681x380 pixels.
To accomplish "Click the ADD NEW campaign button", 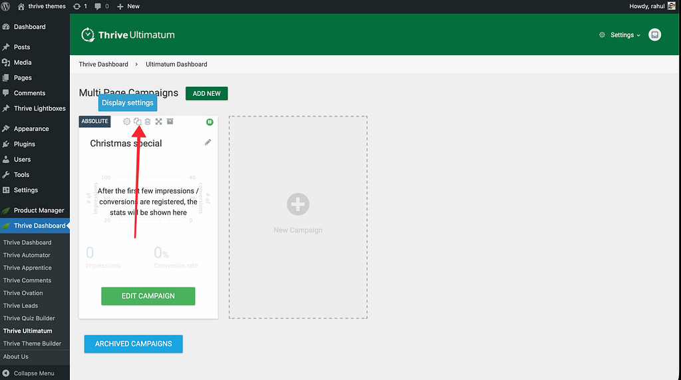I will click(206, 94).
